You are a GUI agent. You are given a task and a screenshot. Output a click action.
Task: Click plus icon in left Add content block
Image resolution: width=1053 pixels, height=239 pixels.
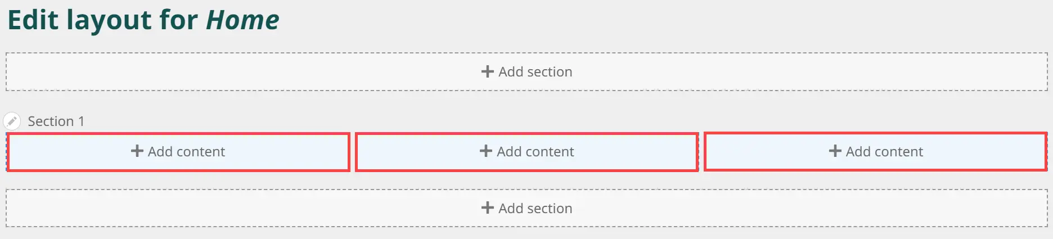click(x=137, y=151)
